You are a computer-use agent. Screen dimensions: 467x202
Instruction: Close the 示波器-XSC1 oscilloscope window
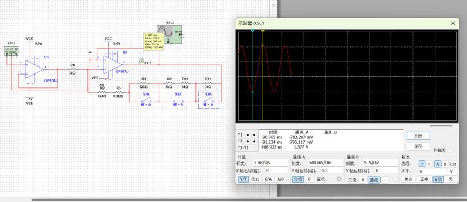point(453,23)
